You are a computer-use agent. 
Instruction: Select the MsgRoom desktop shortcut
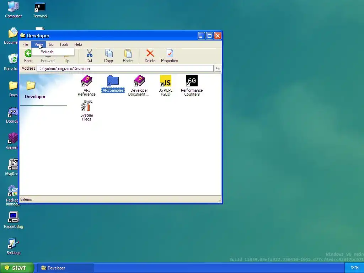12,168
